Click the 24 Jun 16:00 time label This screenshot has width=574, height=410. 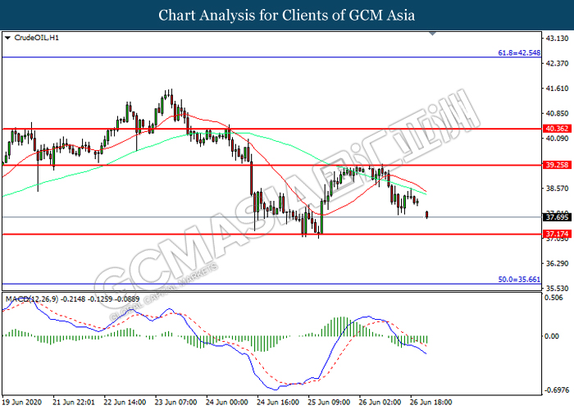[x=278, y=402]
